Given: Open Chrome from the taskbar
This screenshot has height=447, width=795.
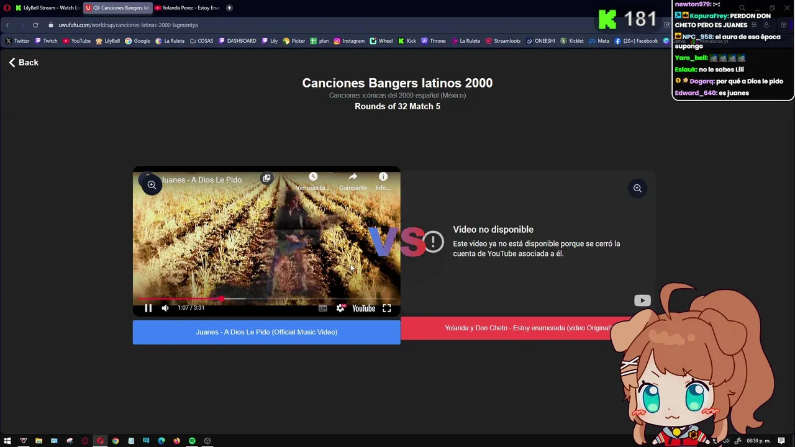Looking at the screenshot, I should click(116, 441).
